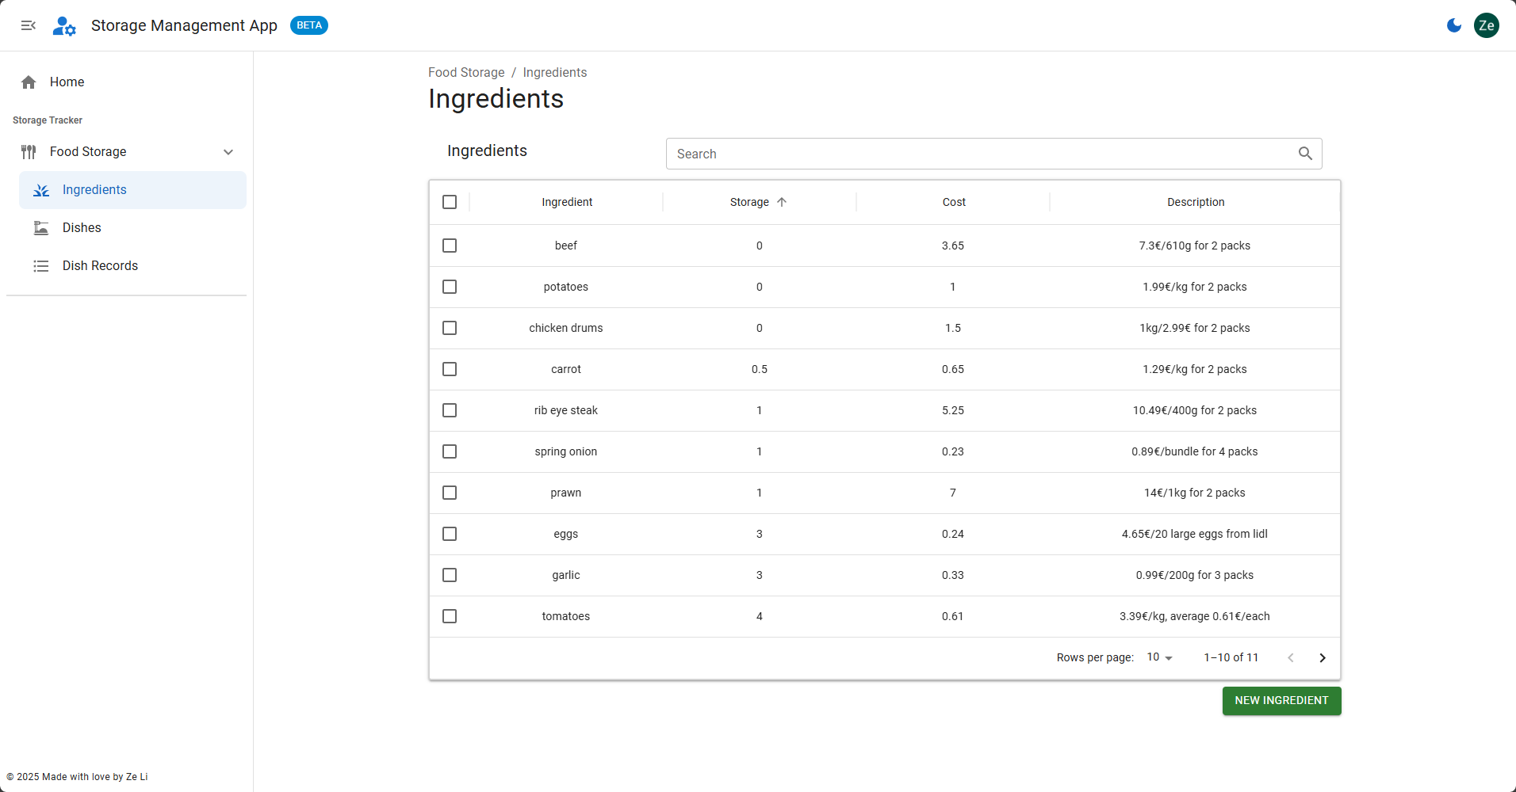Tick the checkbox for the beef row
Image resolution: width=1516 pixels, height=792 pixels.
[x=450, y=246]
